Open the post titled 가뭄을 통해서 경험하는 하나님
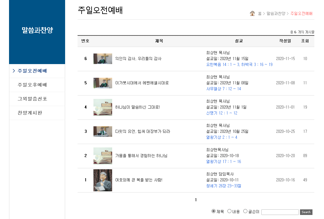Screen dimensions: 324x219 tap(141, 156)
